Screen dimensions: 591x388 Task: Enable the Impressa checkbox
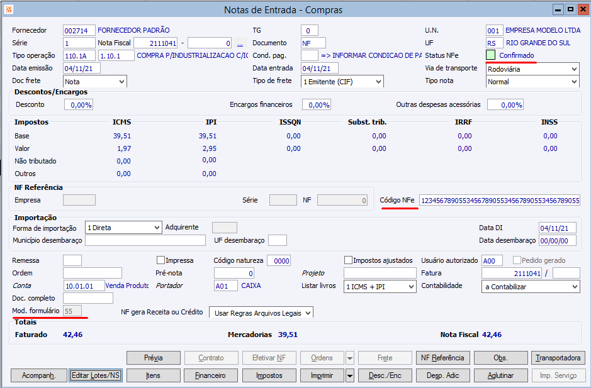click(161, 260)
